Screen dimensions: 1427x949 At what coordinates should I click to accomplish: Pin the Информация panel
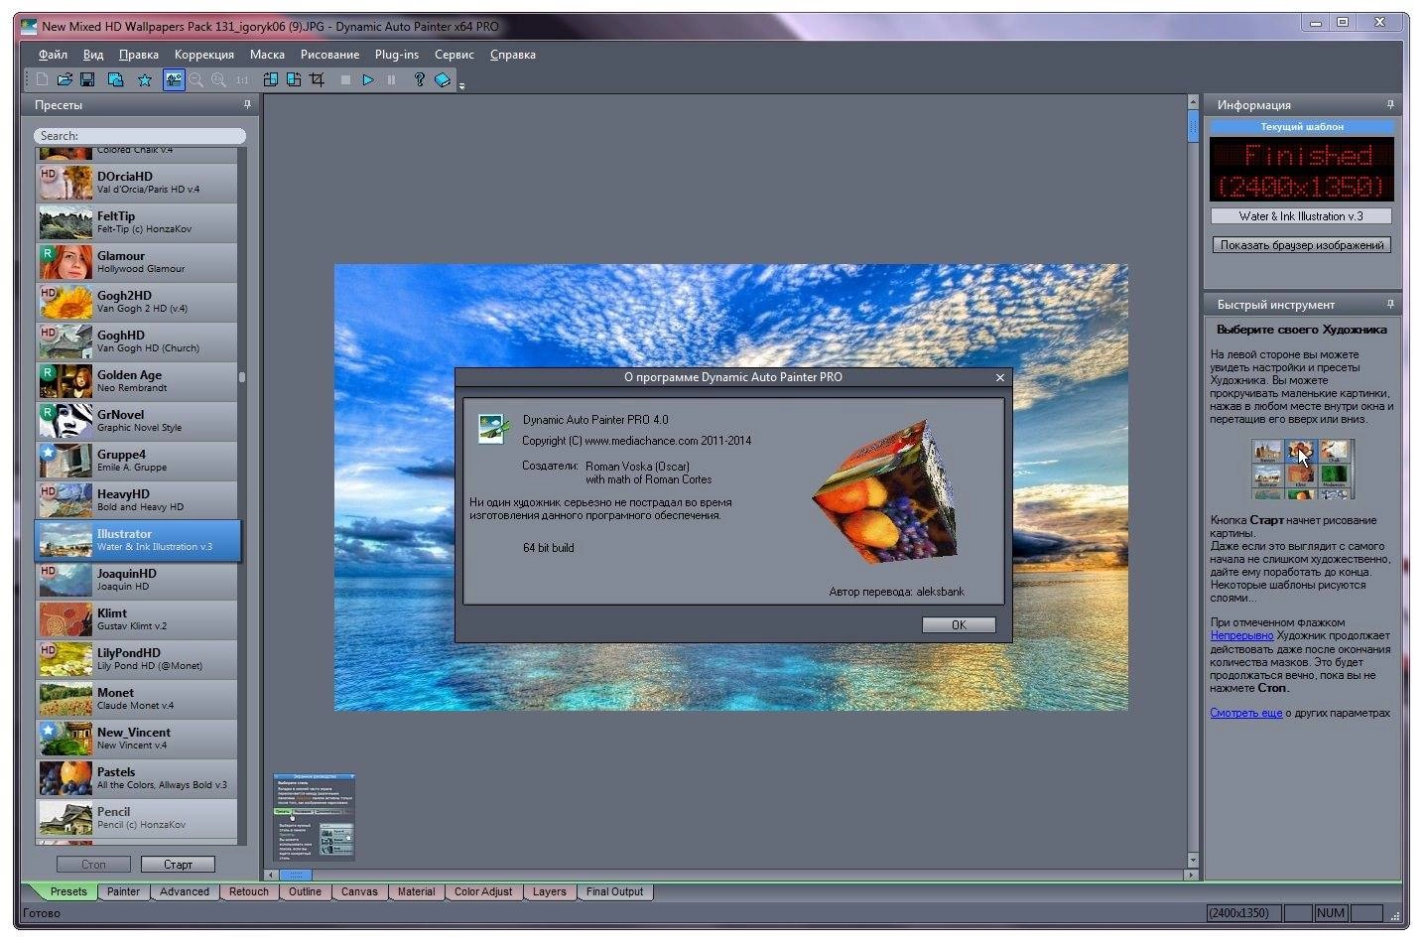(1390, 104)
